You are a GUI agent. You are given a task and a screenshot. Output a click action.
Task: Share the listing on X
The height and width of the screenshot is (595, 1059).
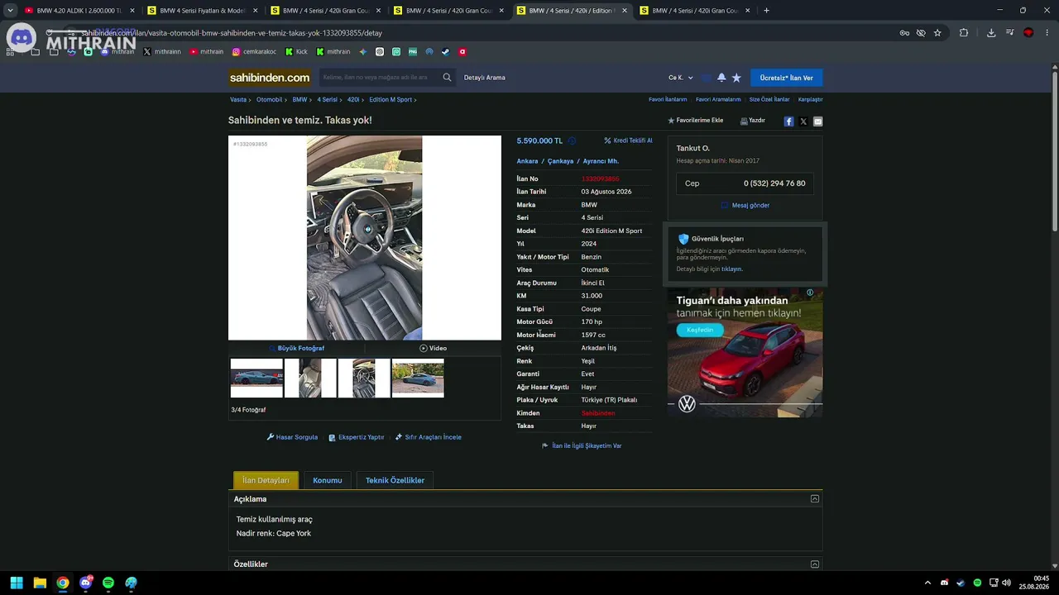pyautogui.click(x=803, y=121)
